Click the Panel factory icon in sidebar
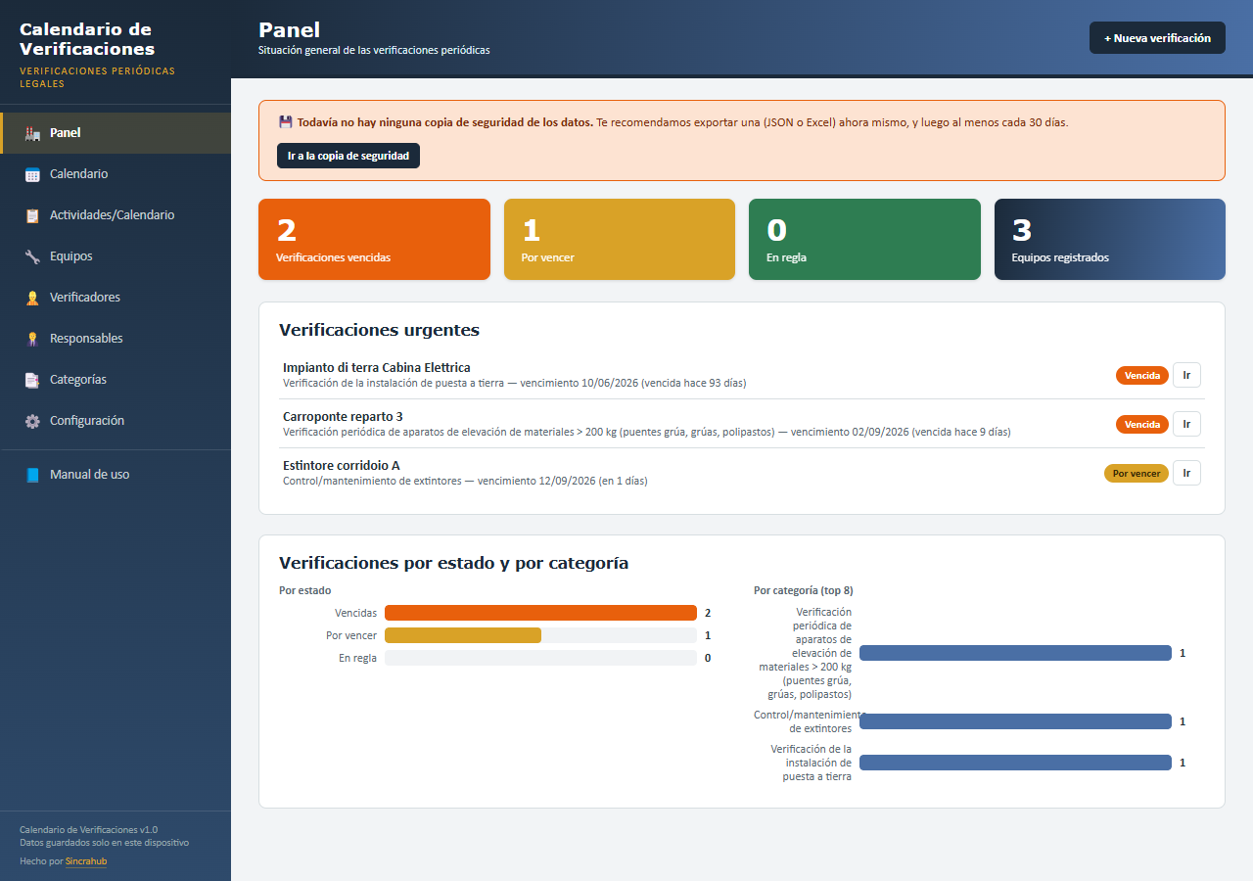Screen dimensions: 1253x881 (32, 133)
